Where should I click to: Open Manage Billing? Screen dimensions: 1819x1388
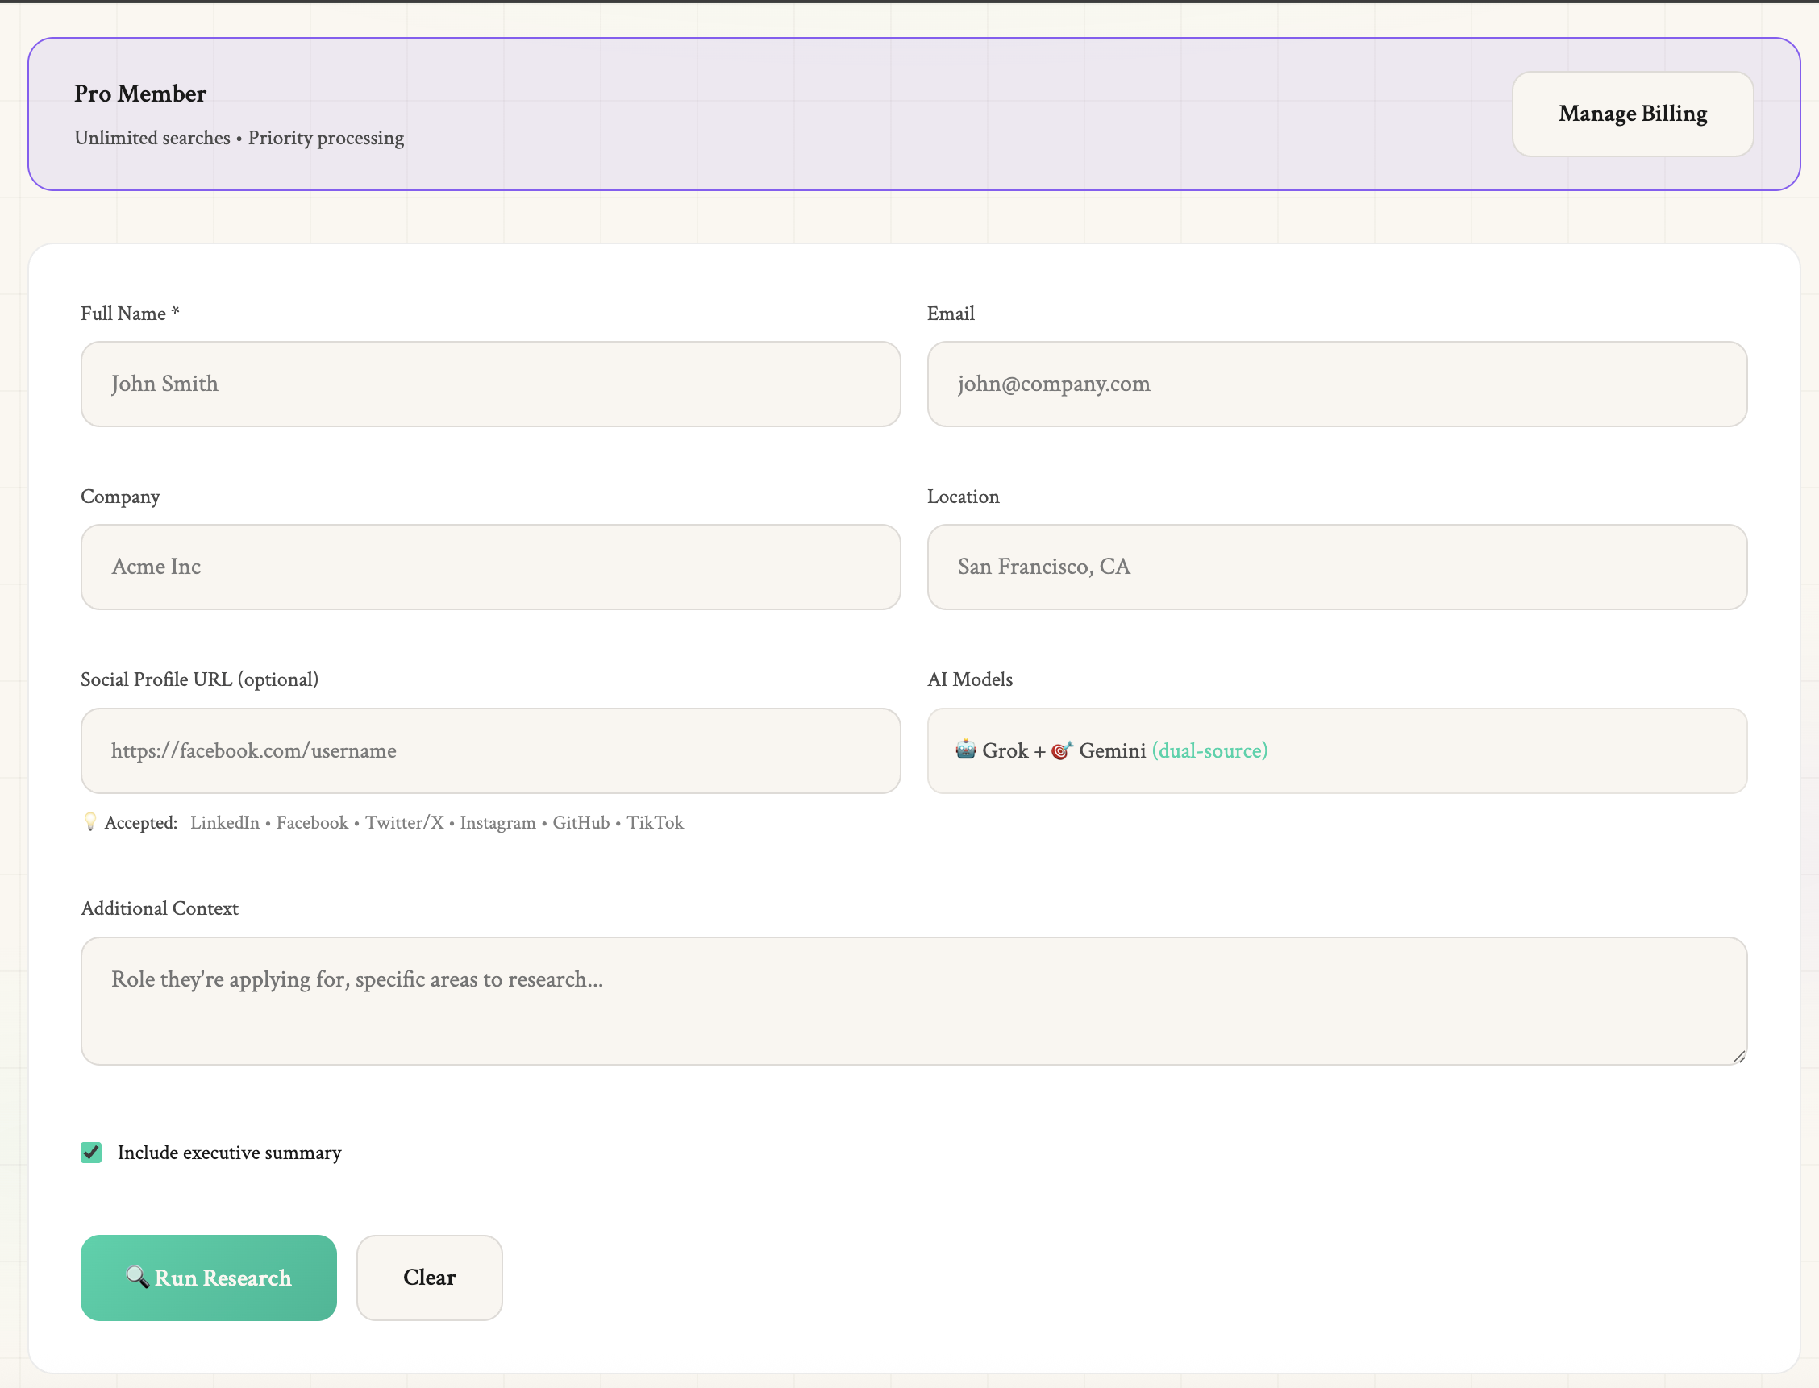(x=1632, y=114)
